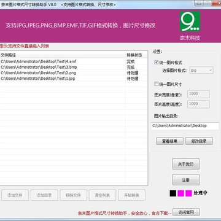
Task: Click the 完成 status of 4.emf
Action: [131, 61]
